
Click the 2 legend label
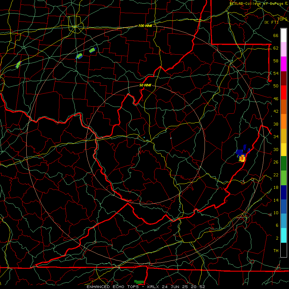coord(277,238)
